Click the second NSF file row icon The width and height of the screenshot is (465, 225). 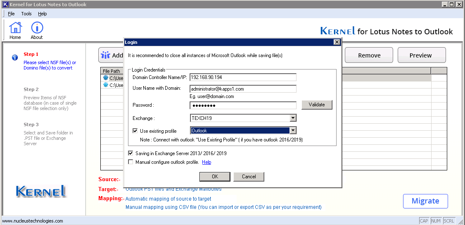(x=106, y=85)
